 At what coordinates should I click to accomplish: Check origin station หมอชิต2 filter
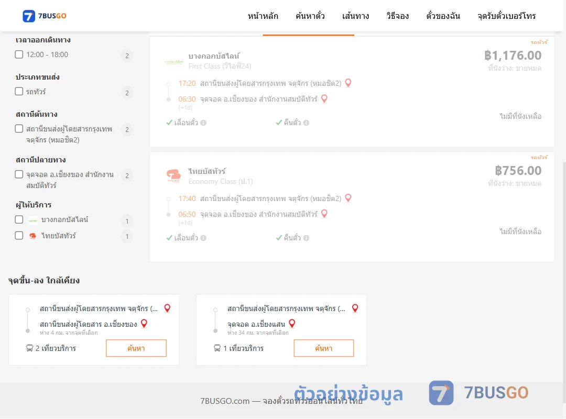coord(19,128)
